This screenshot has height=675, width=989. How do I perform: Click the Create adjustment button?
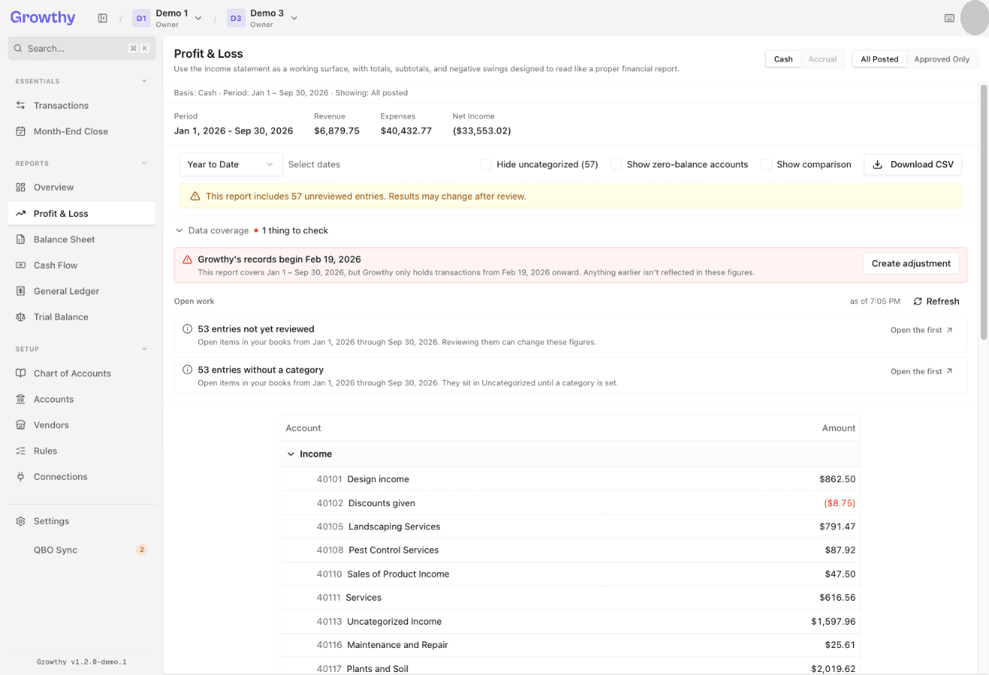911,264
